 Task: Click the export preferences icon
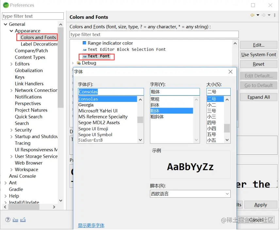click(x=23, y=220)
